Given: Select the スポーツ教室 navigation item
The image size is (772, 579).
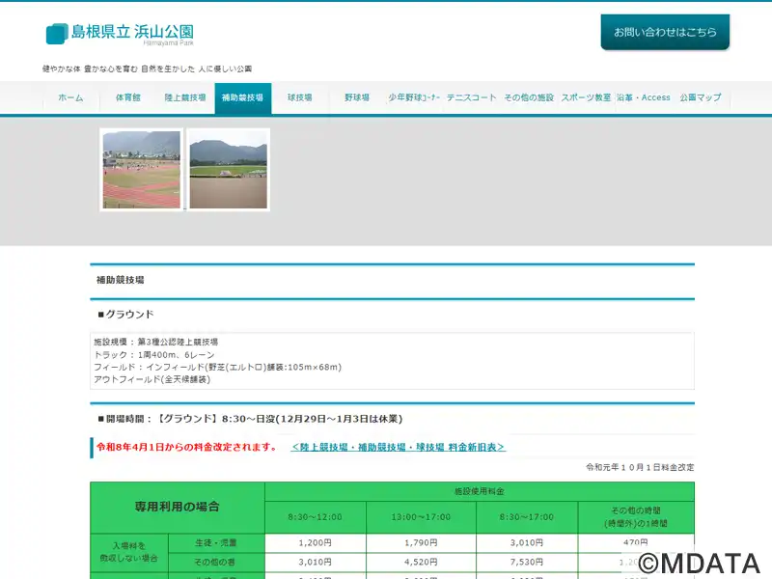Looking at the screenshot, I should [x=586, y=98].
